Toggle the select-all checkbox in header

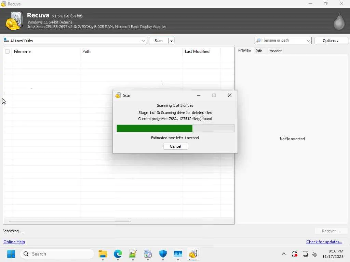pos(8,52)
